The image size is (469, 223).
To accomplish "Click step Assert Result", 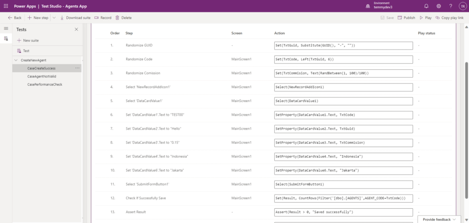I will click(x=136, y=212).
